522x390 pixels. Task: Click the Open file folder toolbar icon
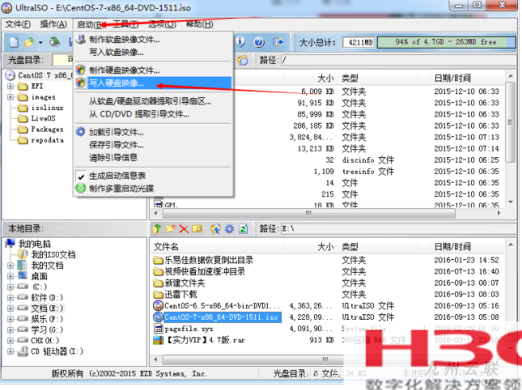tap(29, 42)
